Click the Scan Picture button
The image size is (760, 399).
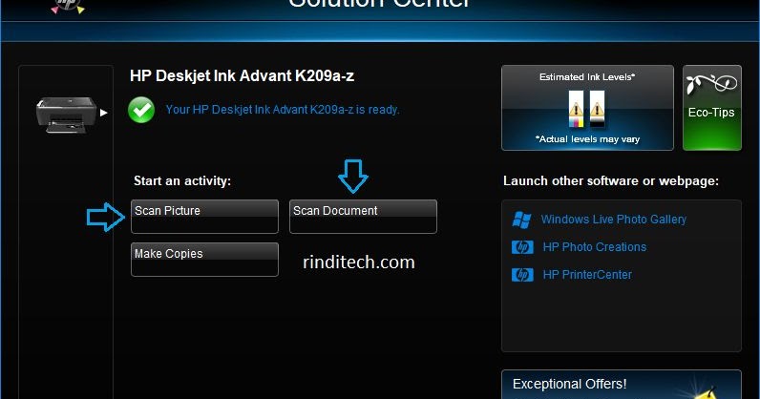[204, 217]
